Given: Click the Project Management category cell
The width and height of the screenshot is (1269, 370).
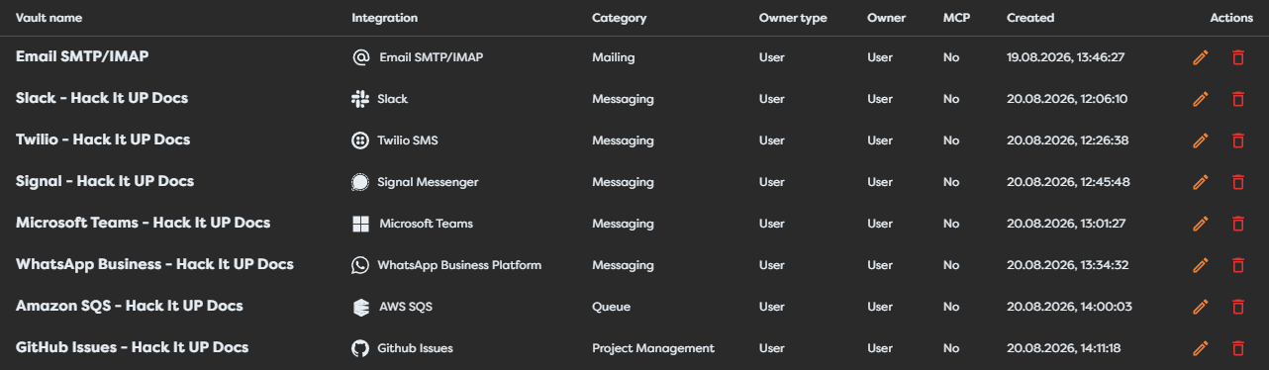Looking at the screenshot, I should click(653, 348).
